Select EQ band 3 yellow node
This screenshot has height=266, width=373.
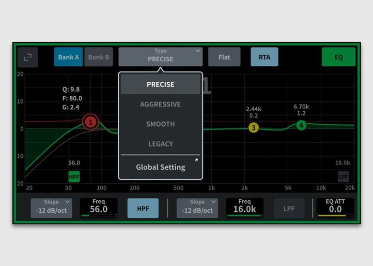click(x=253, y=128)
